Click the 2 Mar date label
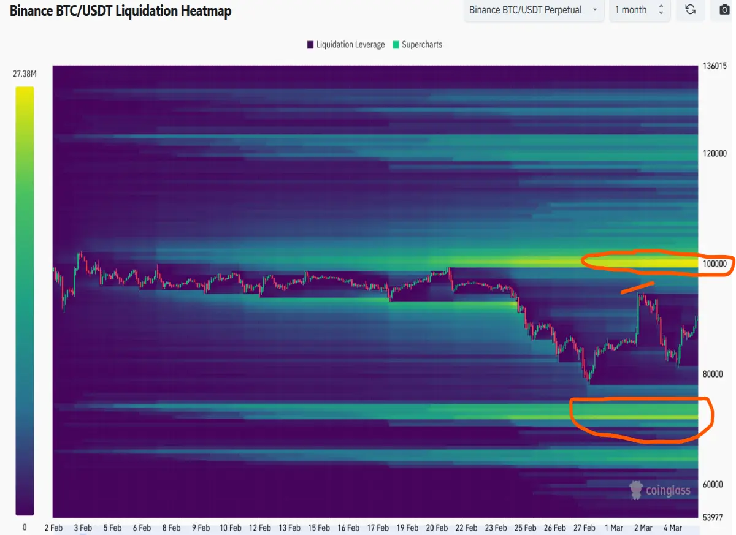Viewport: 736px width, 535px height. [643, 528]
